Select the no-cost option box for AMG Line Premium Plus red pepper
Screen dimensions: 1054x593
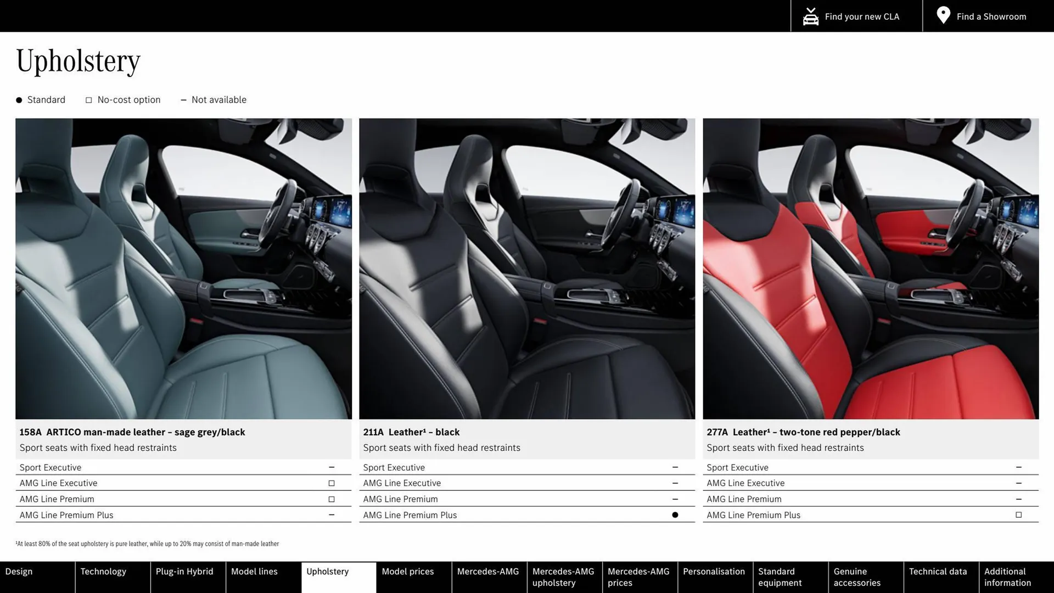click(1019, 514)
